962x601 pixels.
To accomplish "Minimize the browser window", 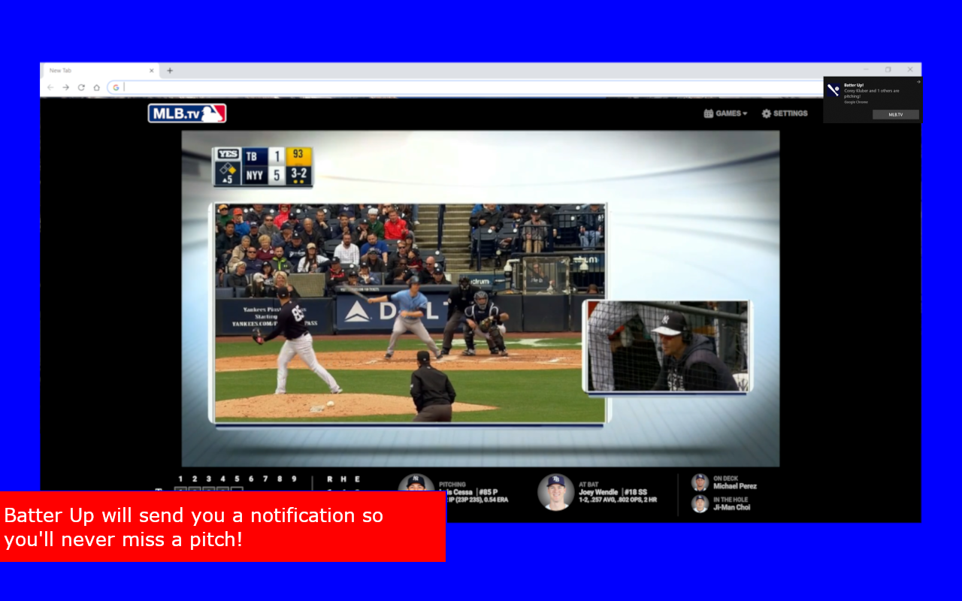I will (x=866, y=70).
